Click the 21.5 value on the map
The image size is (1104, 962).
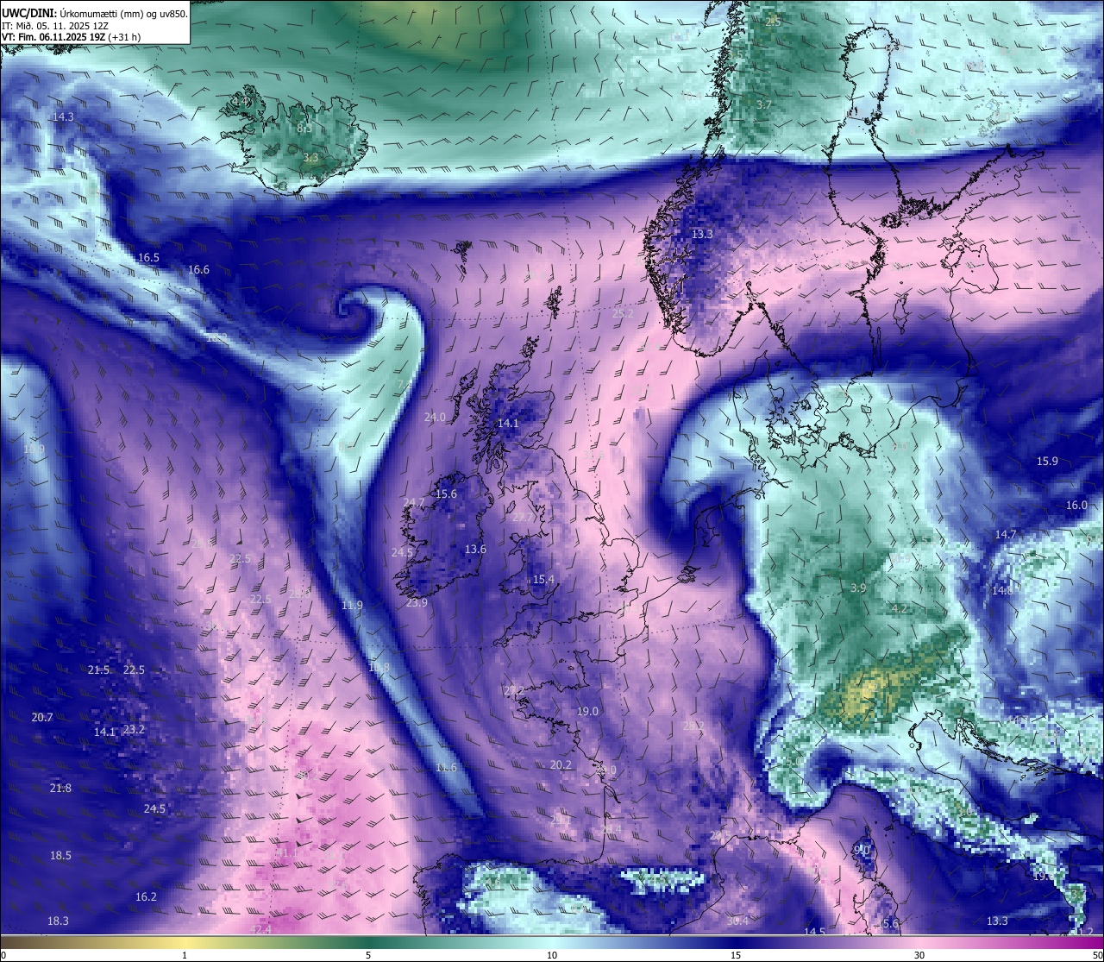coord(98,670)
